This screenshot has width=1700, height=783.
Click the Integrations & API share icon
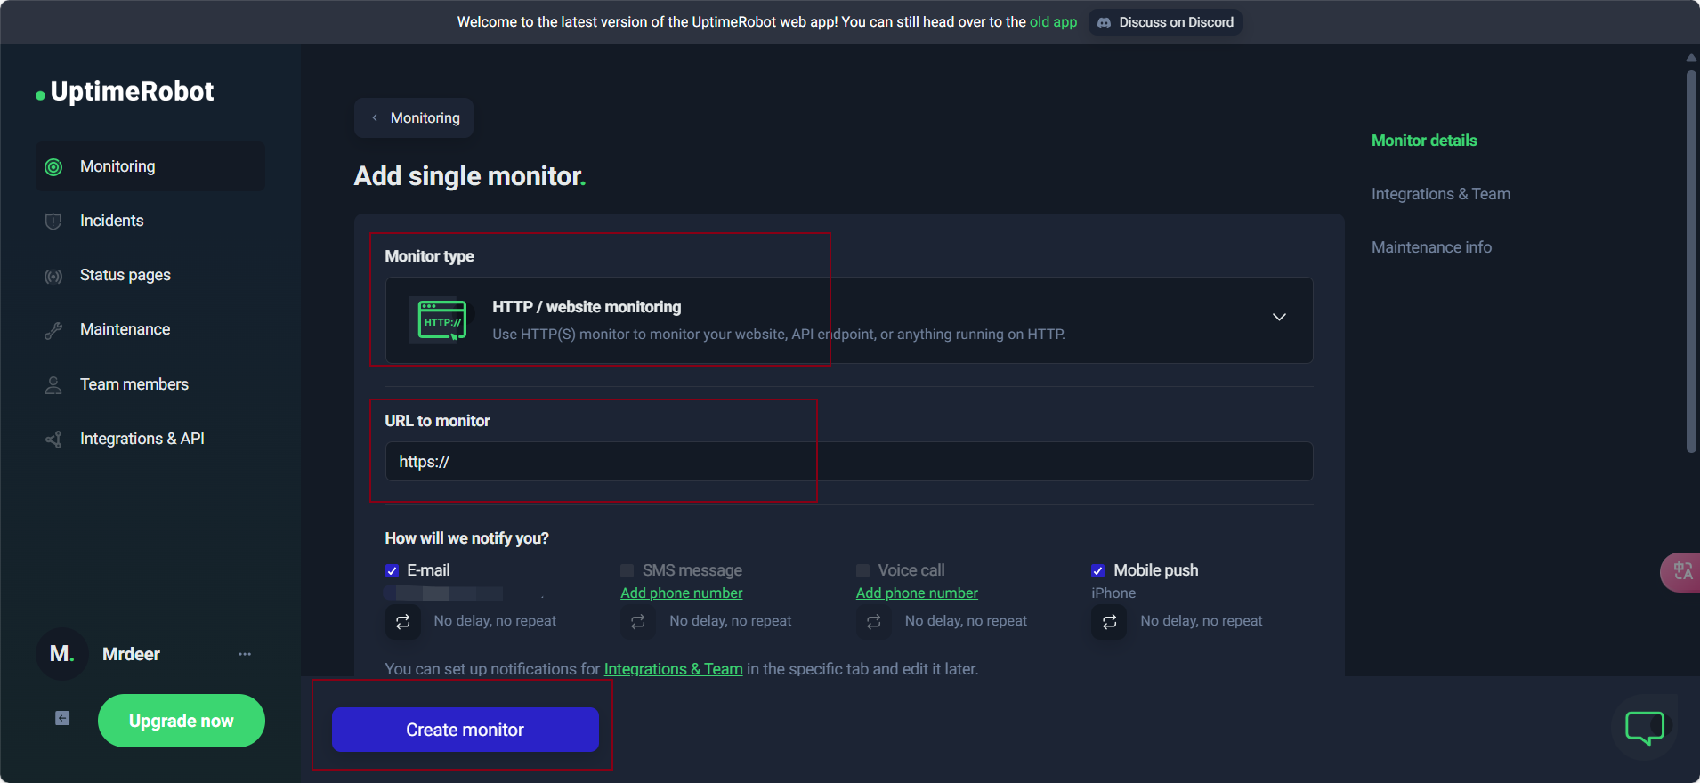(53, 440)
